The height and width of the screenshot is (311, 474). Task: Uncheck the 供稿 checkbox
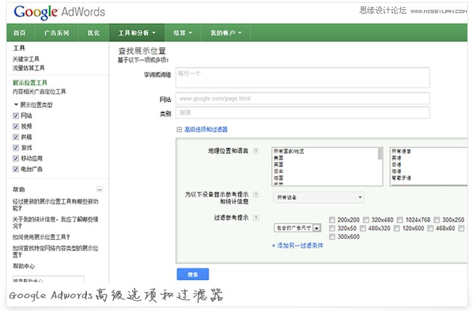coord(16,137)
